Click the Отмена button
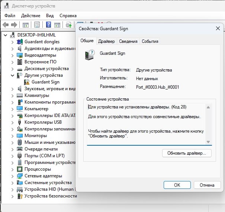The image size is (225, 212). (x=207, y=185)
